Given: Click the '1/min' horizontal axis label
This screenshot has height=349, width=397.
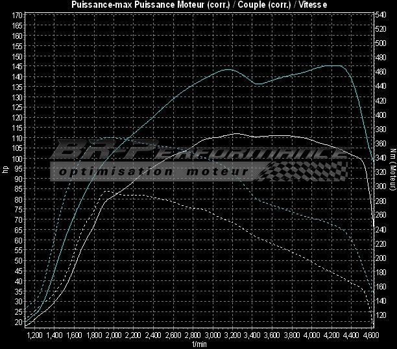Looking at the screenshot, I should coord(197,344).
